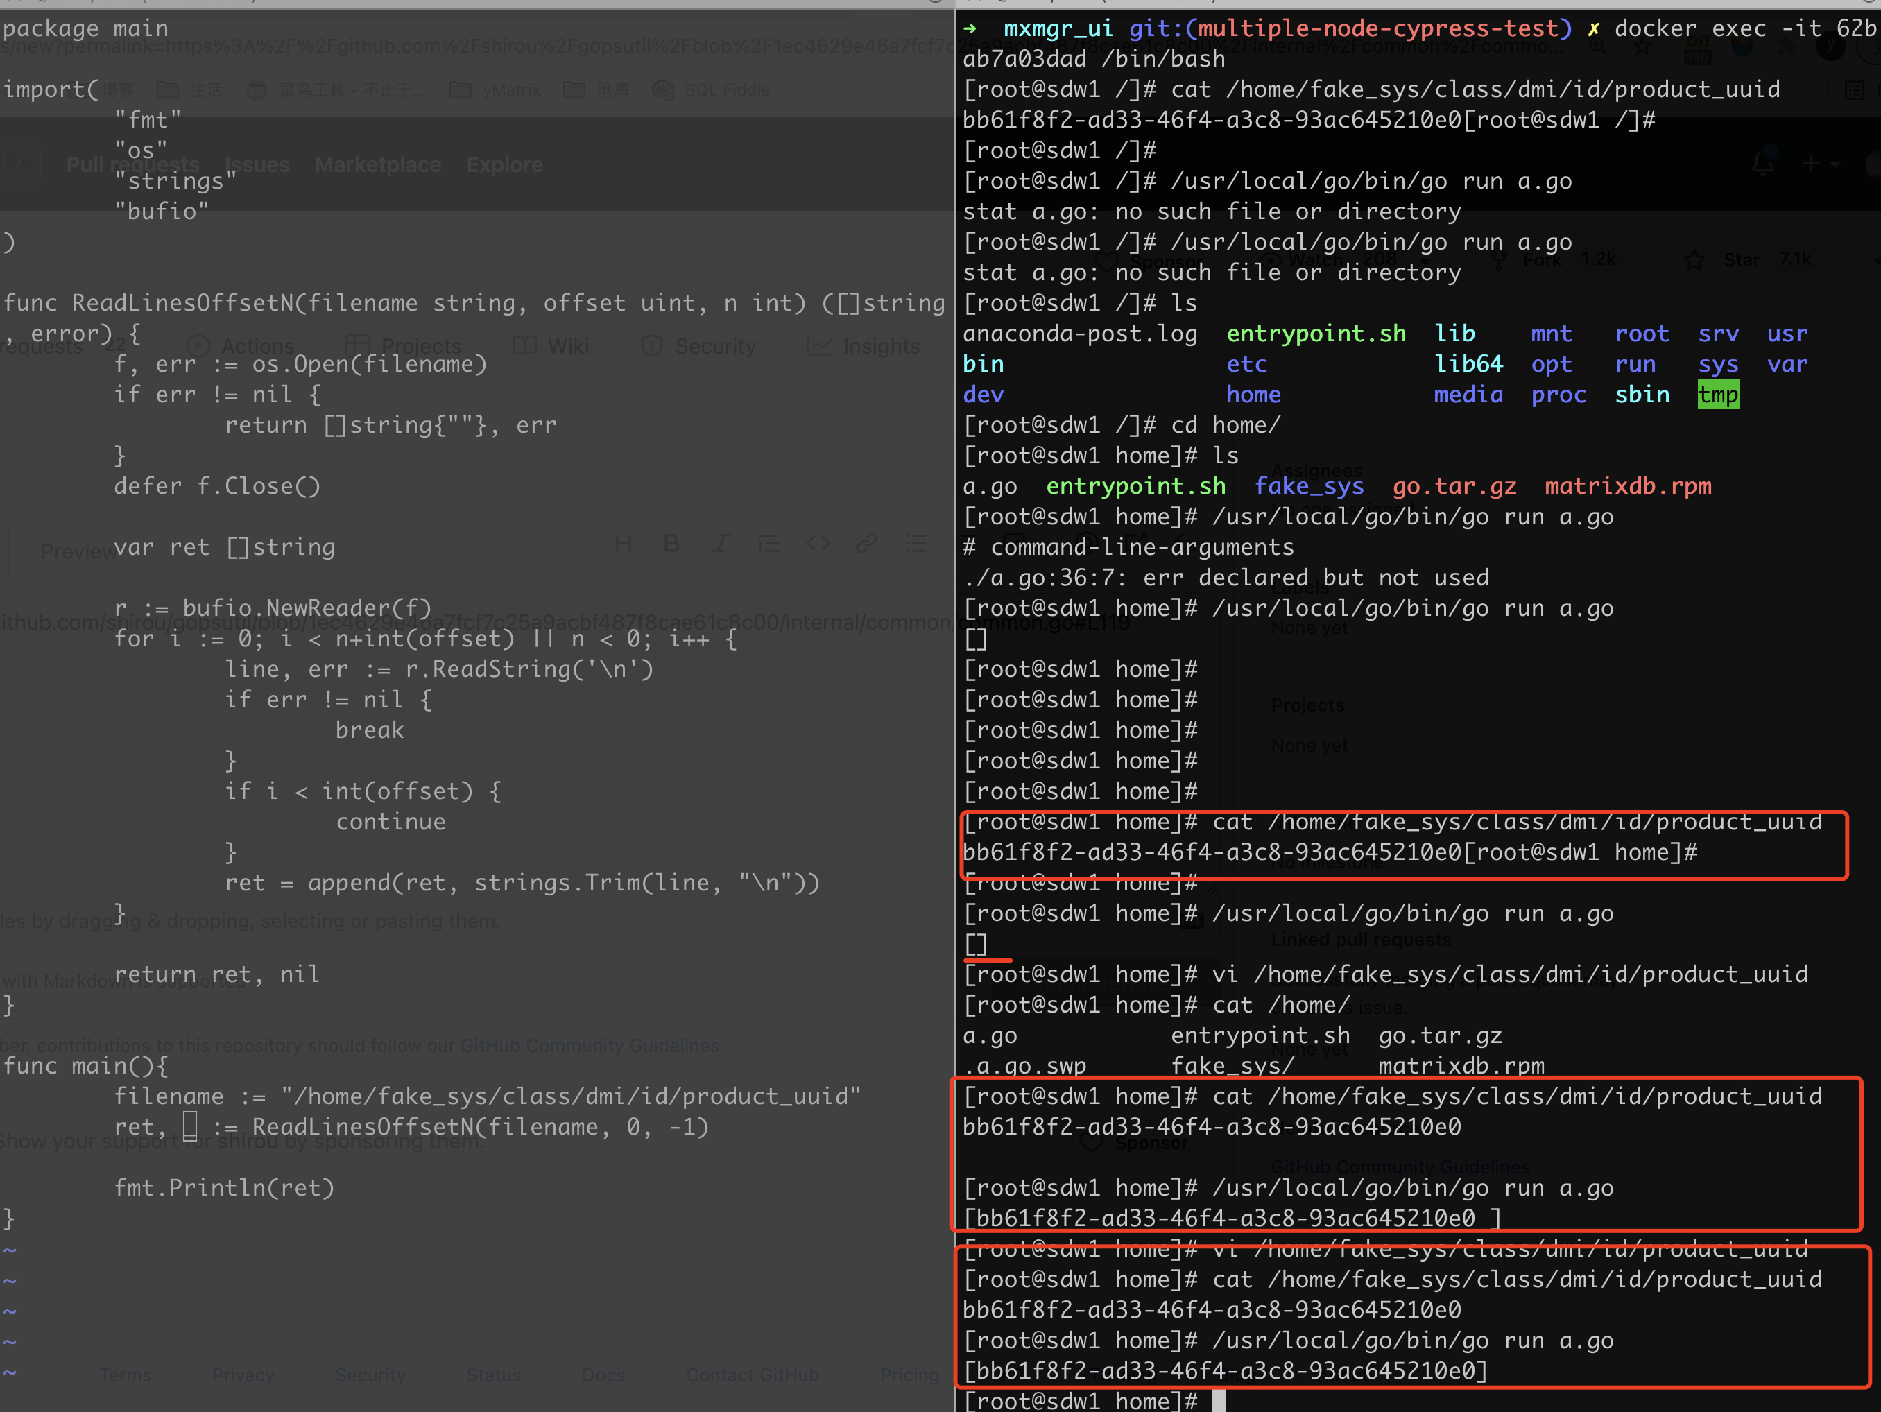Click 'anaconda-post.log' in the ls output

(x=1080, y=334)
